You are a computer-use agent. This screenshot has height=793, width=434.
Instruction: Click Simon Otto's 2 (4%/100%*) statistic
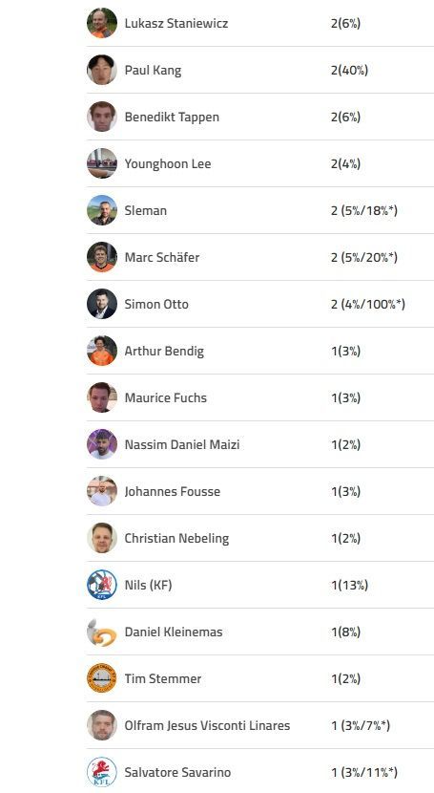368,304
